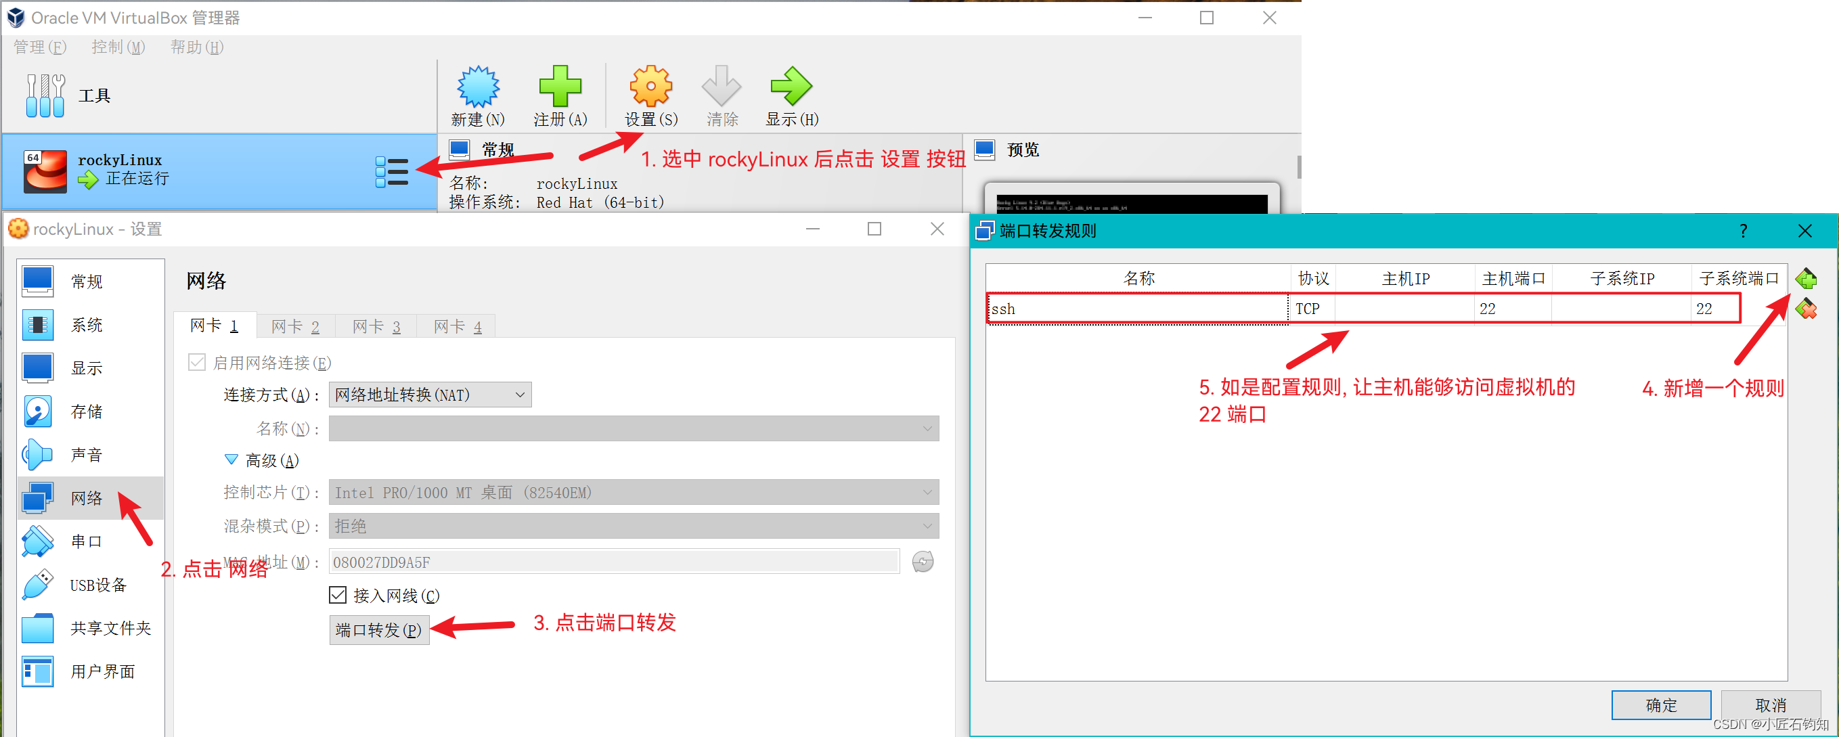Click Protocol (协议) column header
1839x737 pixels.
click(x=1312, y=277)
